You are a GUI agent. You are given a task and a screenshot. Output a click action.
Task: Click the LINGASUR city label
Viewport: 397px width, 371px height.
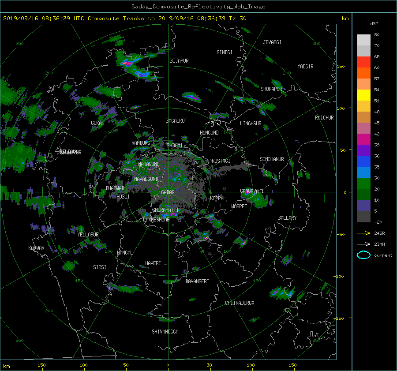point(251,124)
